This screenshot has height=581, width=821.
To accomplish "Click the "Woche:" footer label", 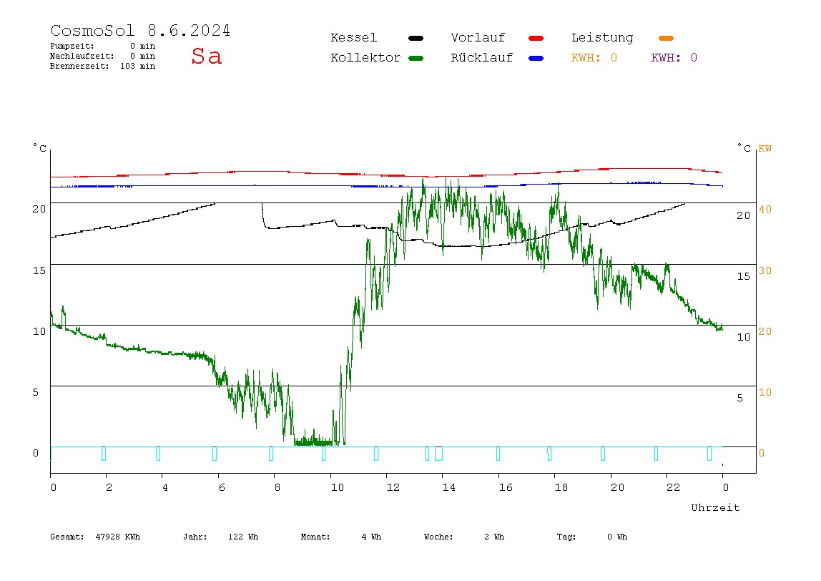I will tap(438, 537).
